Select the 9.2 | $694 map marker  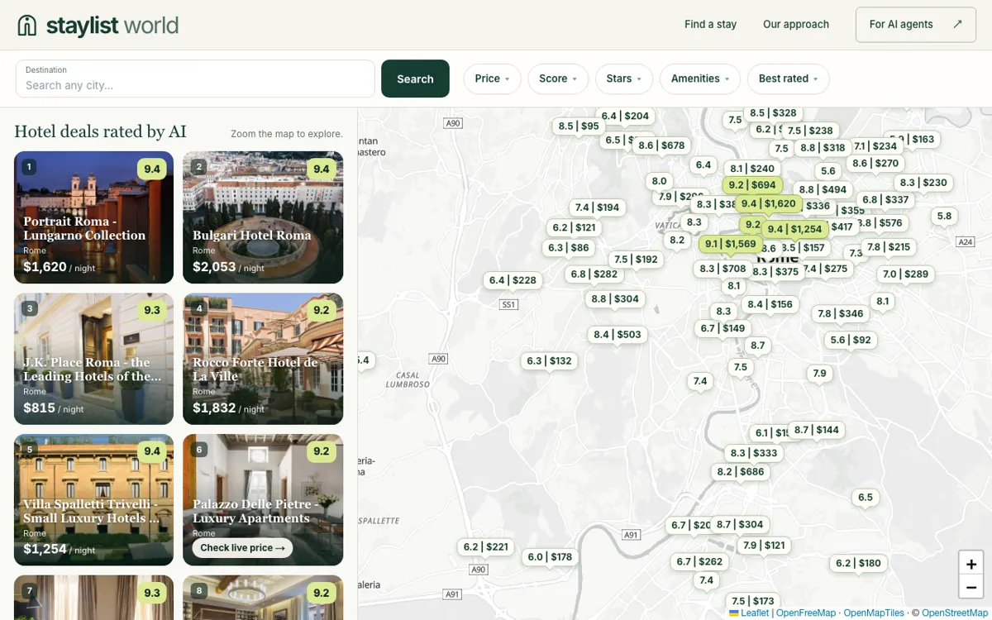pos(752,185)
